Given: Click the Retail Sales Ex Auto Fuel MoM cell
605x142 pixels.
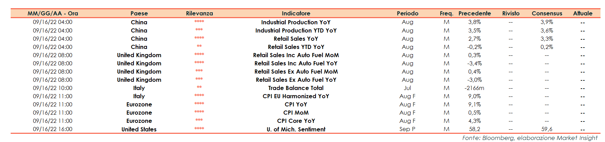Looking at the screenshot, I should click(x=296, y=72).
